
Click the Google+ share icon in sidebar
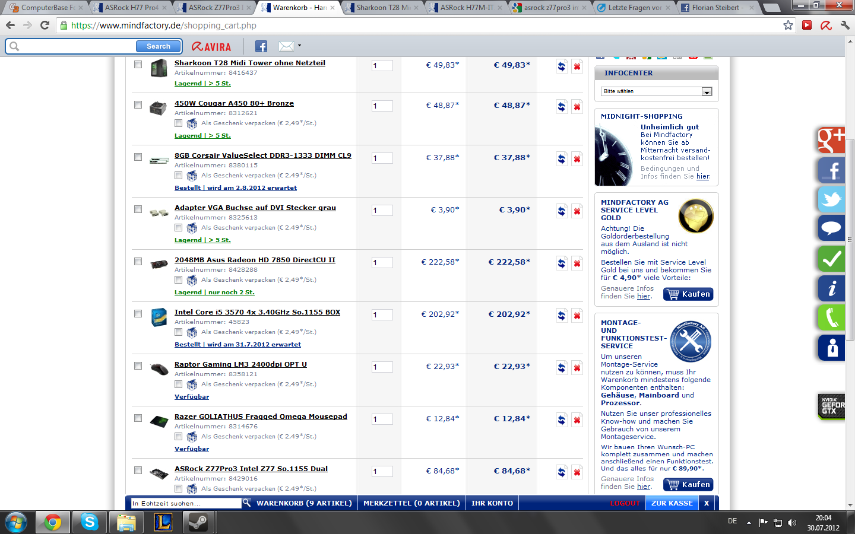tap(831, 141)
